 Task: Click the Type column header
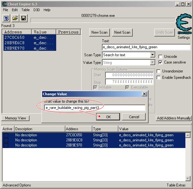pos(105,129)
